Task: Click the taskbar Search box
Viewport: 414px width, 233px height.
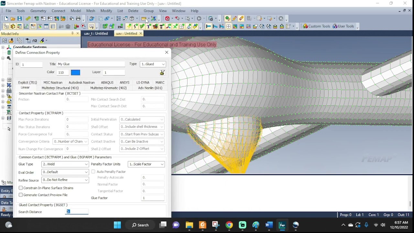Action: pos(140,225)
